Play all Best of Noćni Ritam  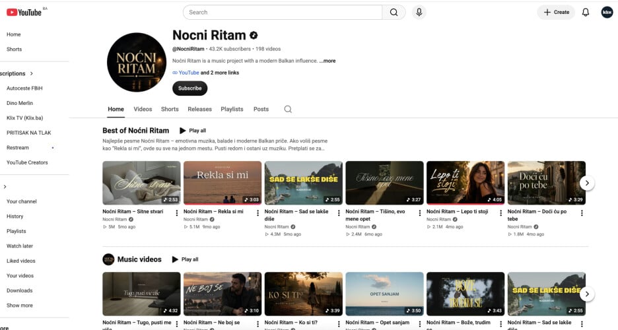coord(193,130)
